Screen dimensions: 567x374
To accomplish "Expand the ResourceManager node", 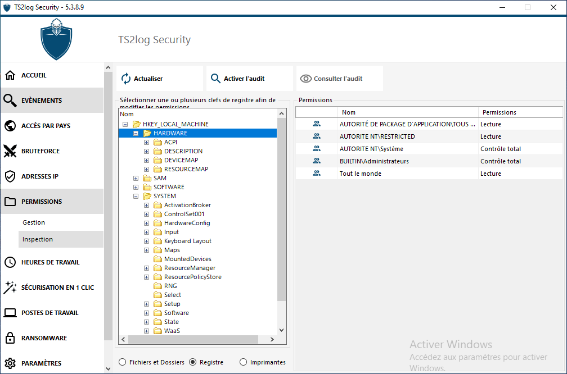I will 146,268.
